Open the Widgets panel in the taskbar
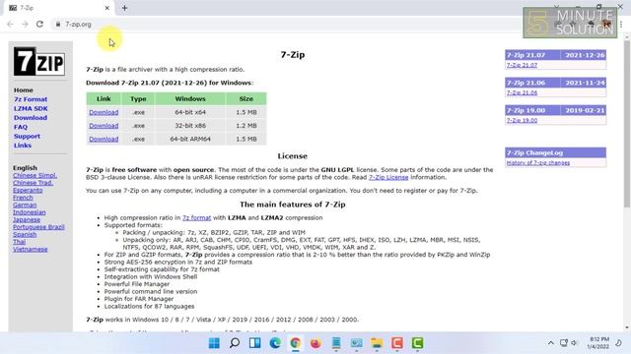Image resolution: width=631 pixels, height=354 pixels. pyautogui.click(x=254, y=343)
